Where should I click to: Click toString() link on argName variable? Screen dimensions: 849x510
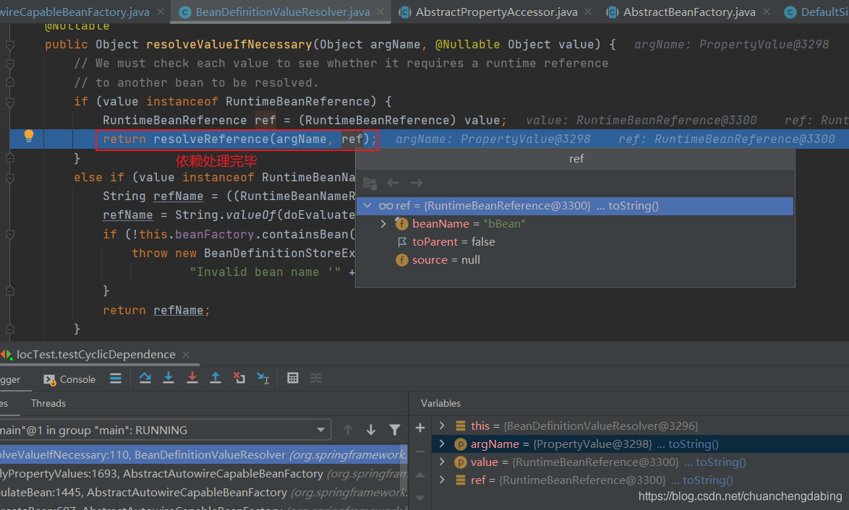693,444
